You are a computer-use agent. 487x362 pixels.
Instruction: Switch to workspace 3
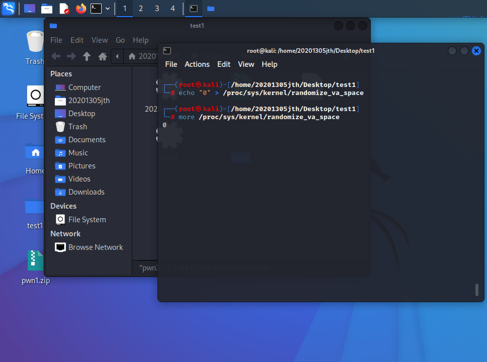click(157, 9)
